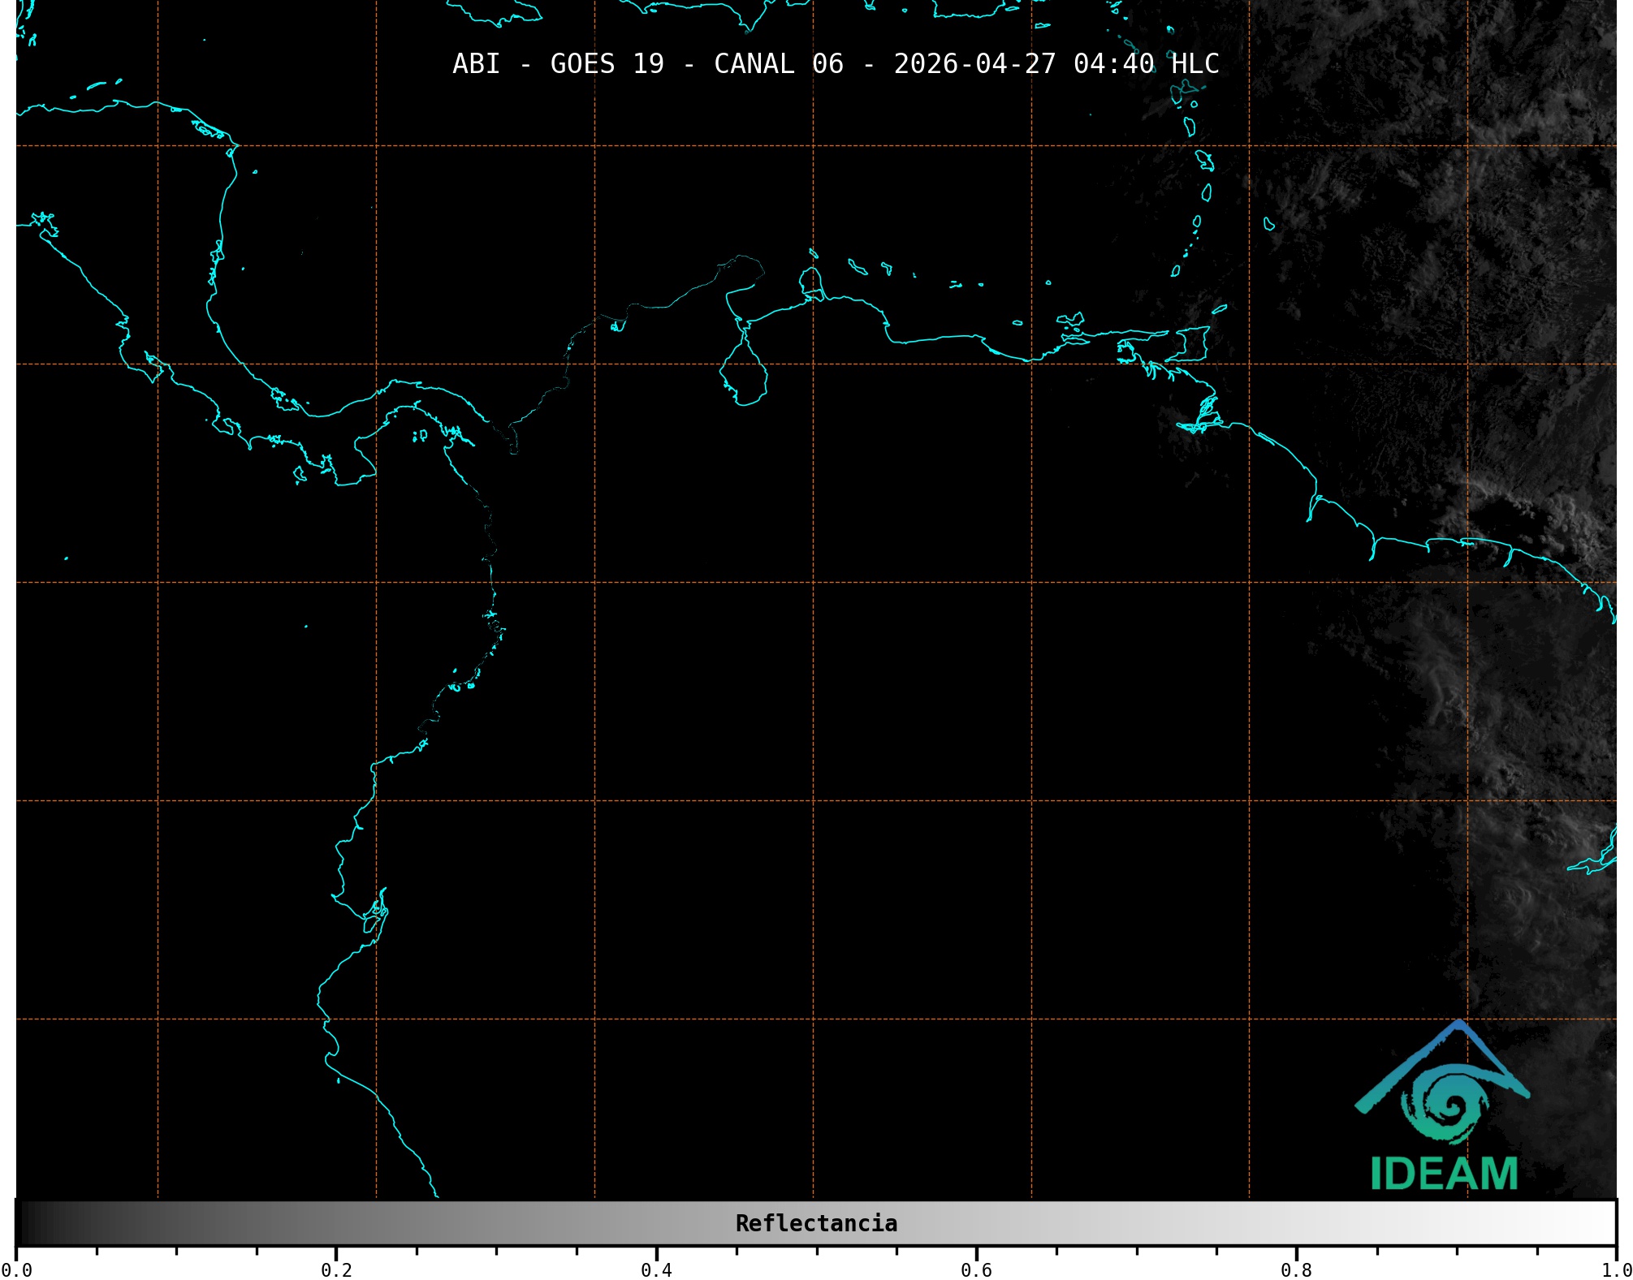Screen dimensions: 1633x1280
Task: Click the 0.8 tick label on colorbar
Action: (1296, 1269)
